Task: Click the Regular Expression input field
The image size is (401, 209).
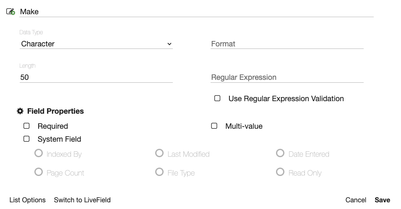Action: pos(287,77)
